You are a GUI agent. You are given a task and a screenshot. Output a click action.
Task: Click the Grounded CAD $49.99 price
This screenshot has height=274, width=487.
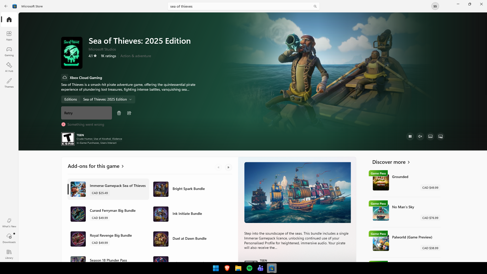tap(430, 188)
